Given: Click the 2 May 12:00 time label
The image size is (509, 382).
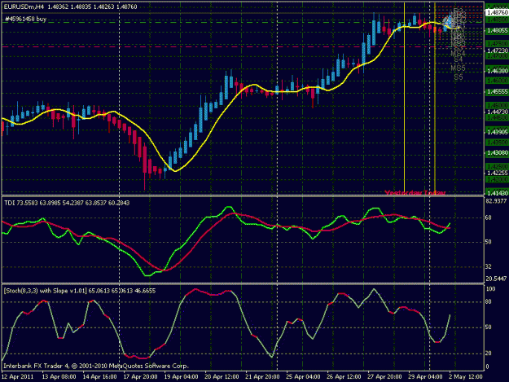Looking at the screenshot, I should [466, 377].
